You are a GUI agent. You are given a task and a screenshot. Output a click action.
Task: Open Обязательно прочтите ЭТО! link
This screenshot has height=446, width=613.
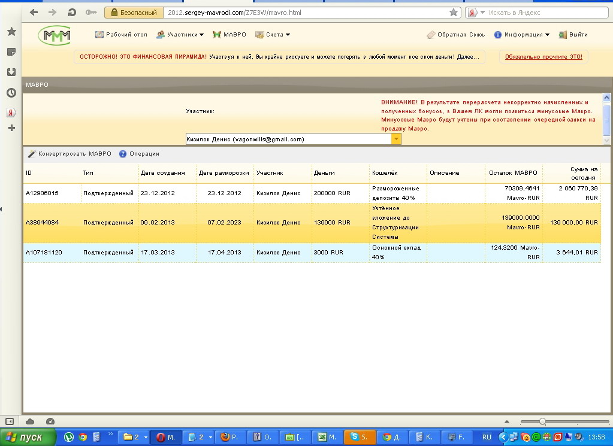pos(543,57)
